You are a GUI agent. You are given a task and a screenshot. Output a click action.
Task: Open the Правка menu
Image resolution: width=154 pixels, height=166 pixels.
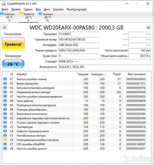pos(16,10)
